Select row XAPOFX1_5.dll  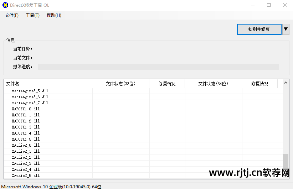[143, 139]
